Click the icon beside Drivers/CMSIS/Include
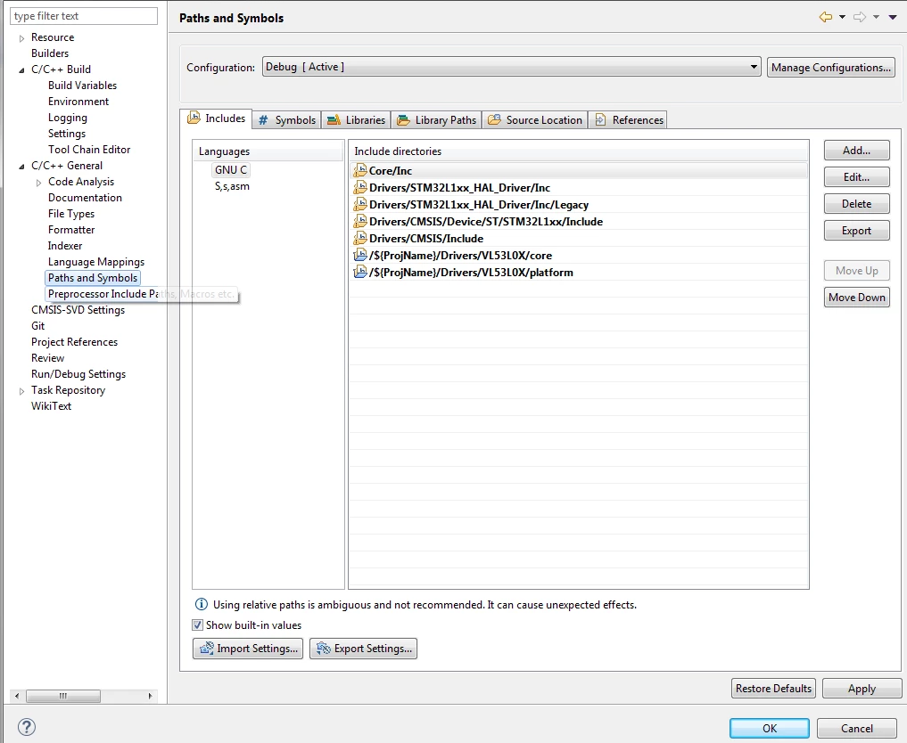The width and height of the screenshot is (907, 743). [360, 238]
